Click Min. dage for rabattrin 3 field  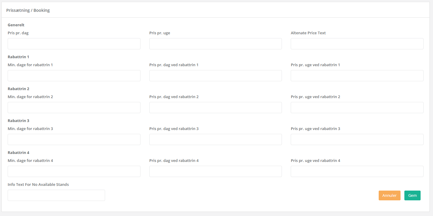tap(74, 139)
